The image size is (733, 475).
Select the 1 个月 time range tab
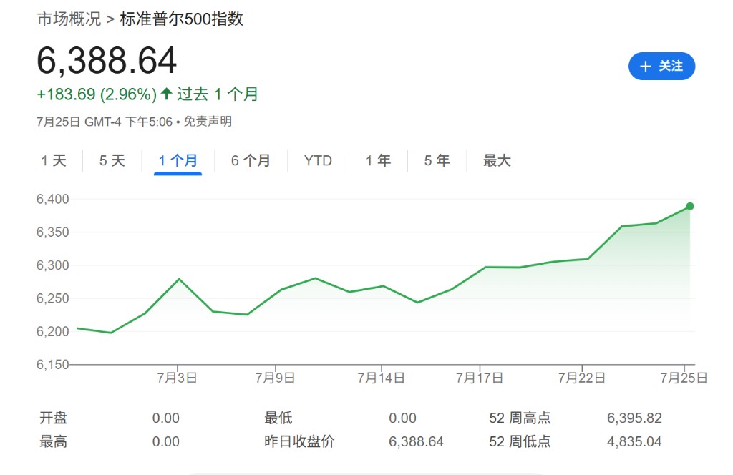pyautogui.click(x=178, y=161)
